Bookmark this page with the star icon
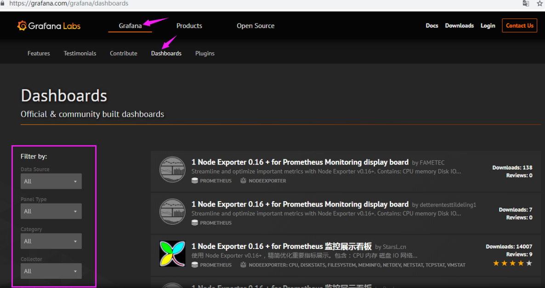 click(x=539, y=4)
